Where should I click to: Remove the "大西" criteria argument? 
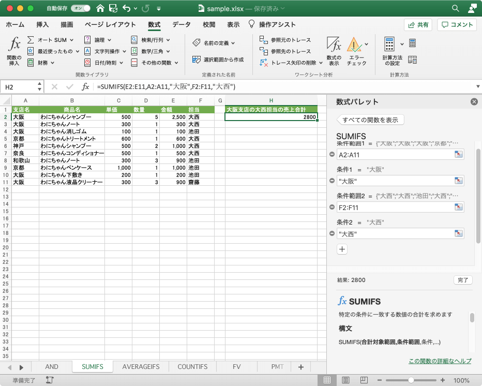click(332, 233)
